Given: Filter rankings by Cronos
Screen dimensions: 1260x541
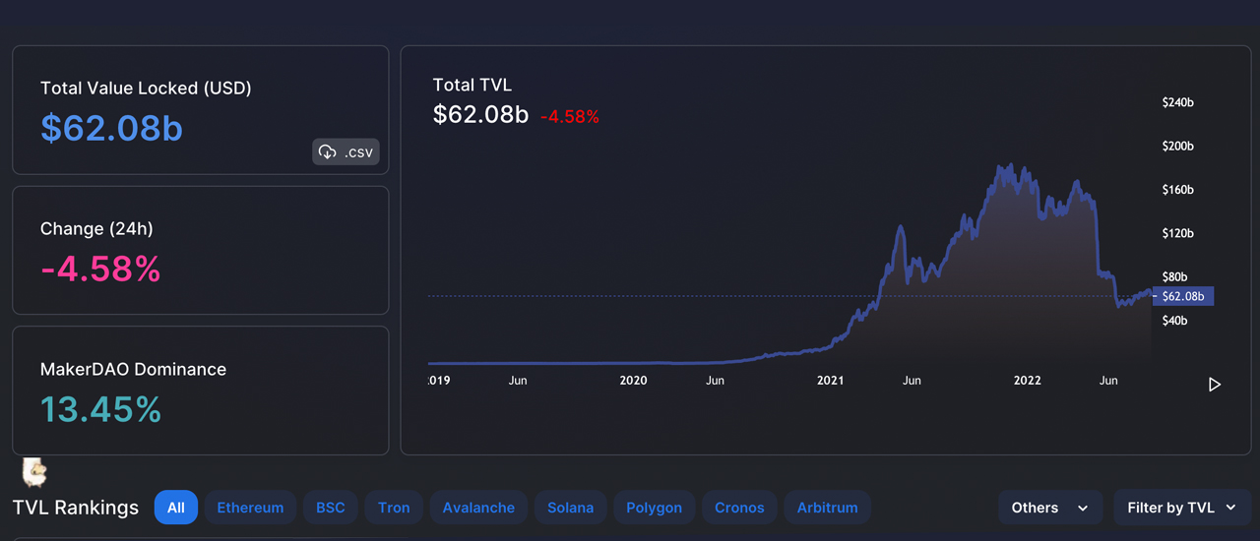Looking at the screenshot, I should (x=739, y=508).
